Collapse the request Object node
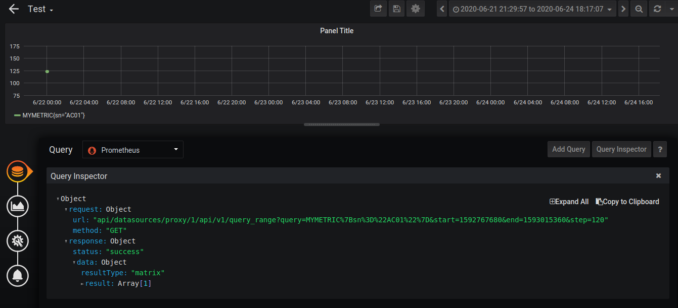This screenshot has height=308, width=678. pos(66,209)
